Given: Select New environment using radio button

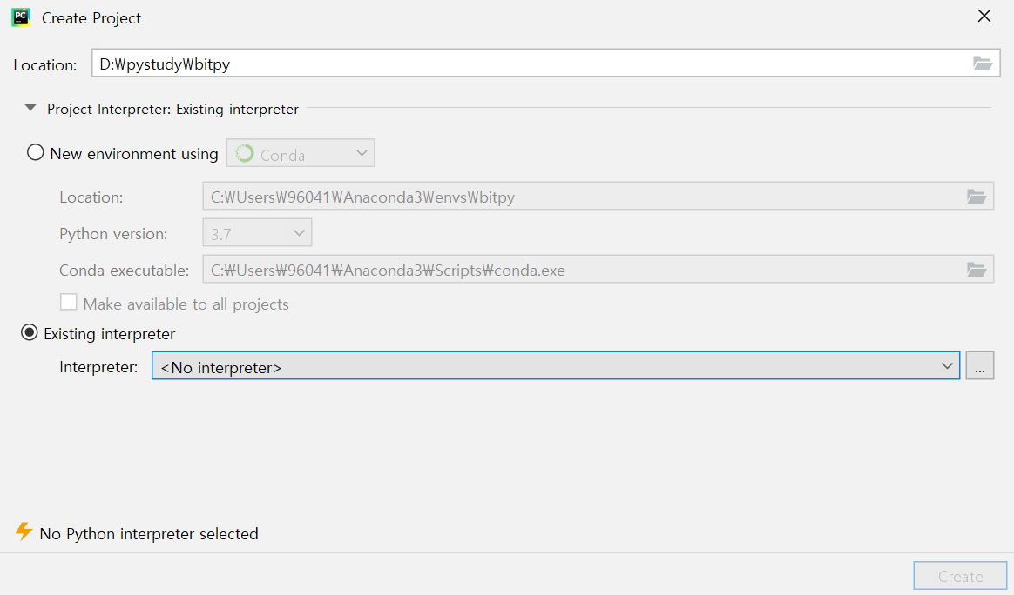Looking at the screenshot, I should click(x=35, y=152).
